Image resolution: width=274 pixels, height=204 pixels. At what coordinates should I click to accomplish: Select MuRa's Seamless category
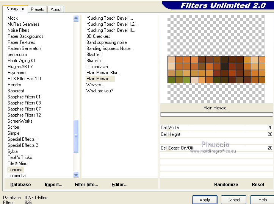pyautogui.click(x=23, y=24)
